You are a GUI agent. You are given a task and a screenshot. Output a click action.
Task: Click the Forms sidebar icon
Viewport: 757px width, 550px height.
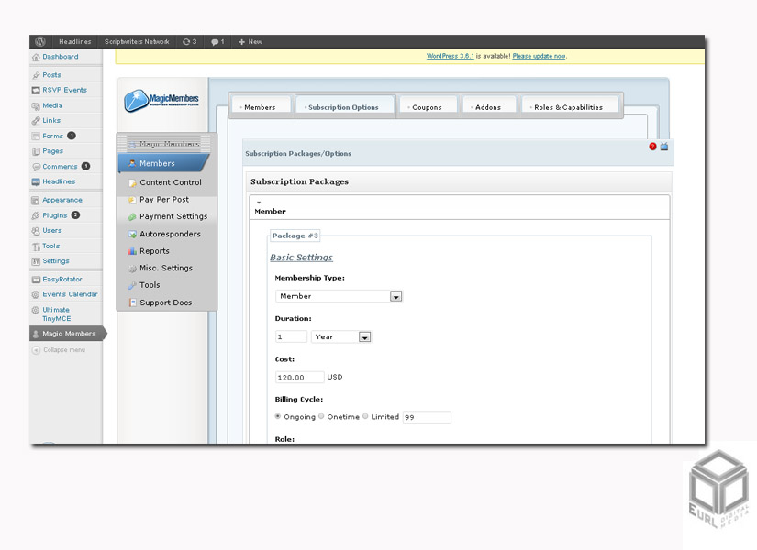36,136
